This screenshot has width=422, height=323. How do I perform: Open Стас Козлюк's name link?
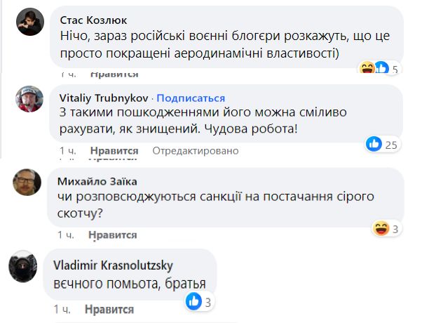(93, 20)
